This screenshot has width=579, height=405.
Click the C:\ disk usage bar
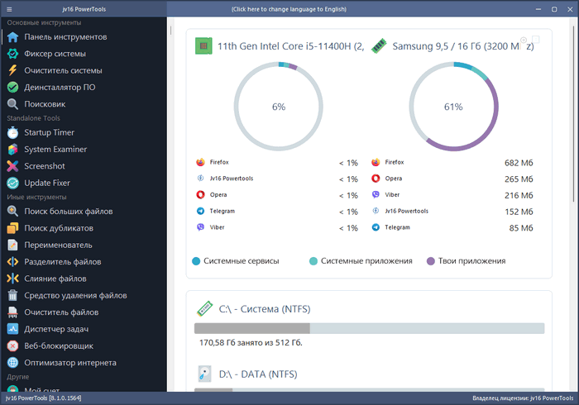(x=369, y=328)
